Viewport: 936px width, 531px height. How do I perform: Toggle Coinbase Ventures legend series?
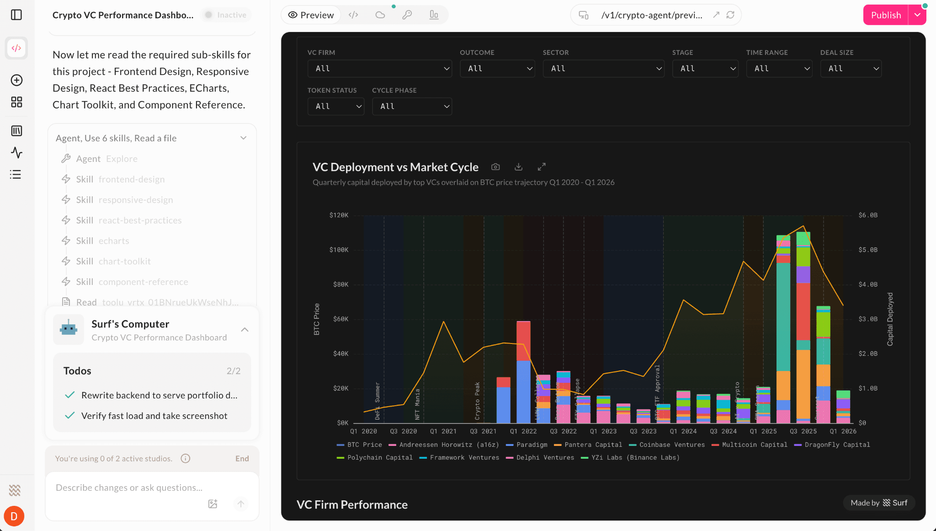667,445
